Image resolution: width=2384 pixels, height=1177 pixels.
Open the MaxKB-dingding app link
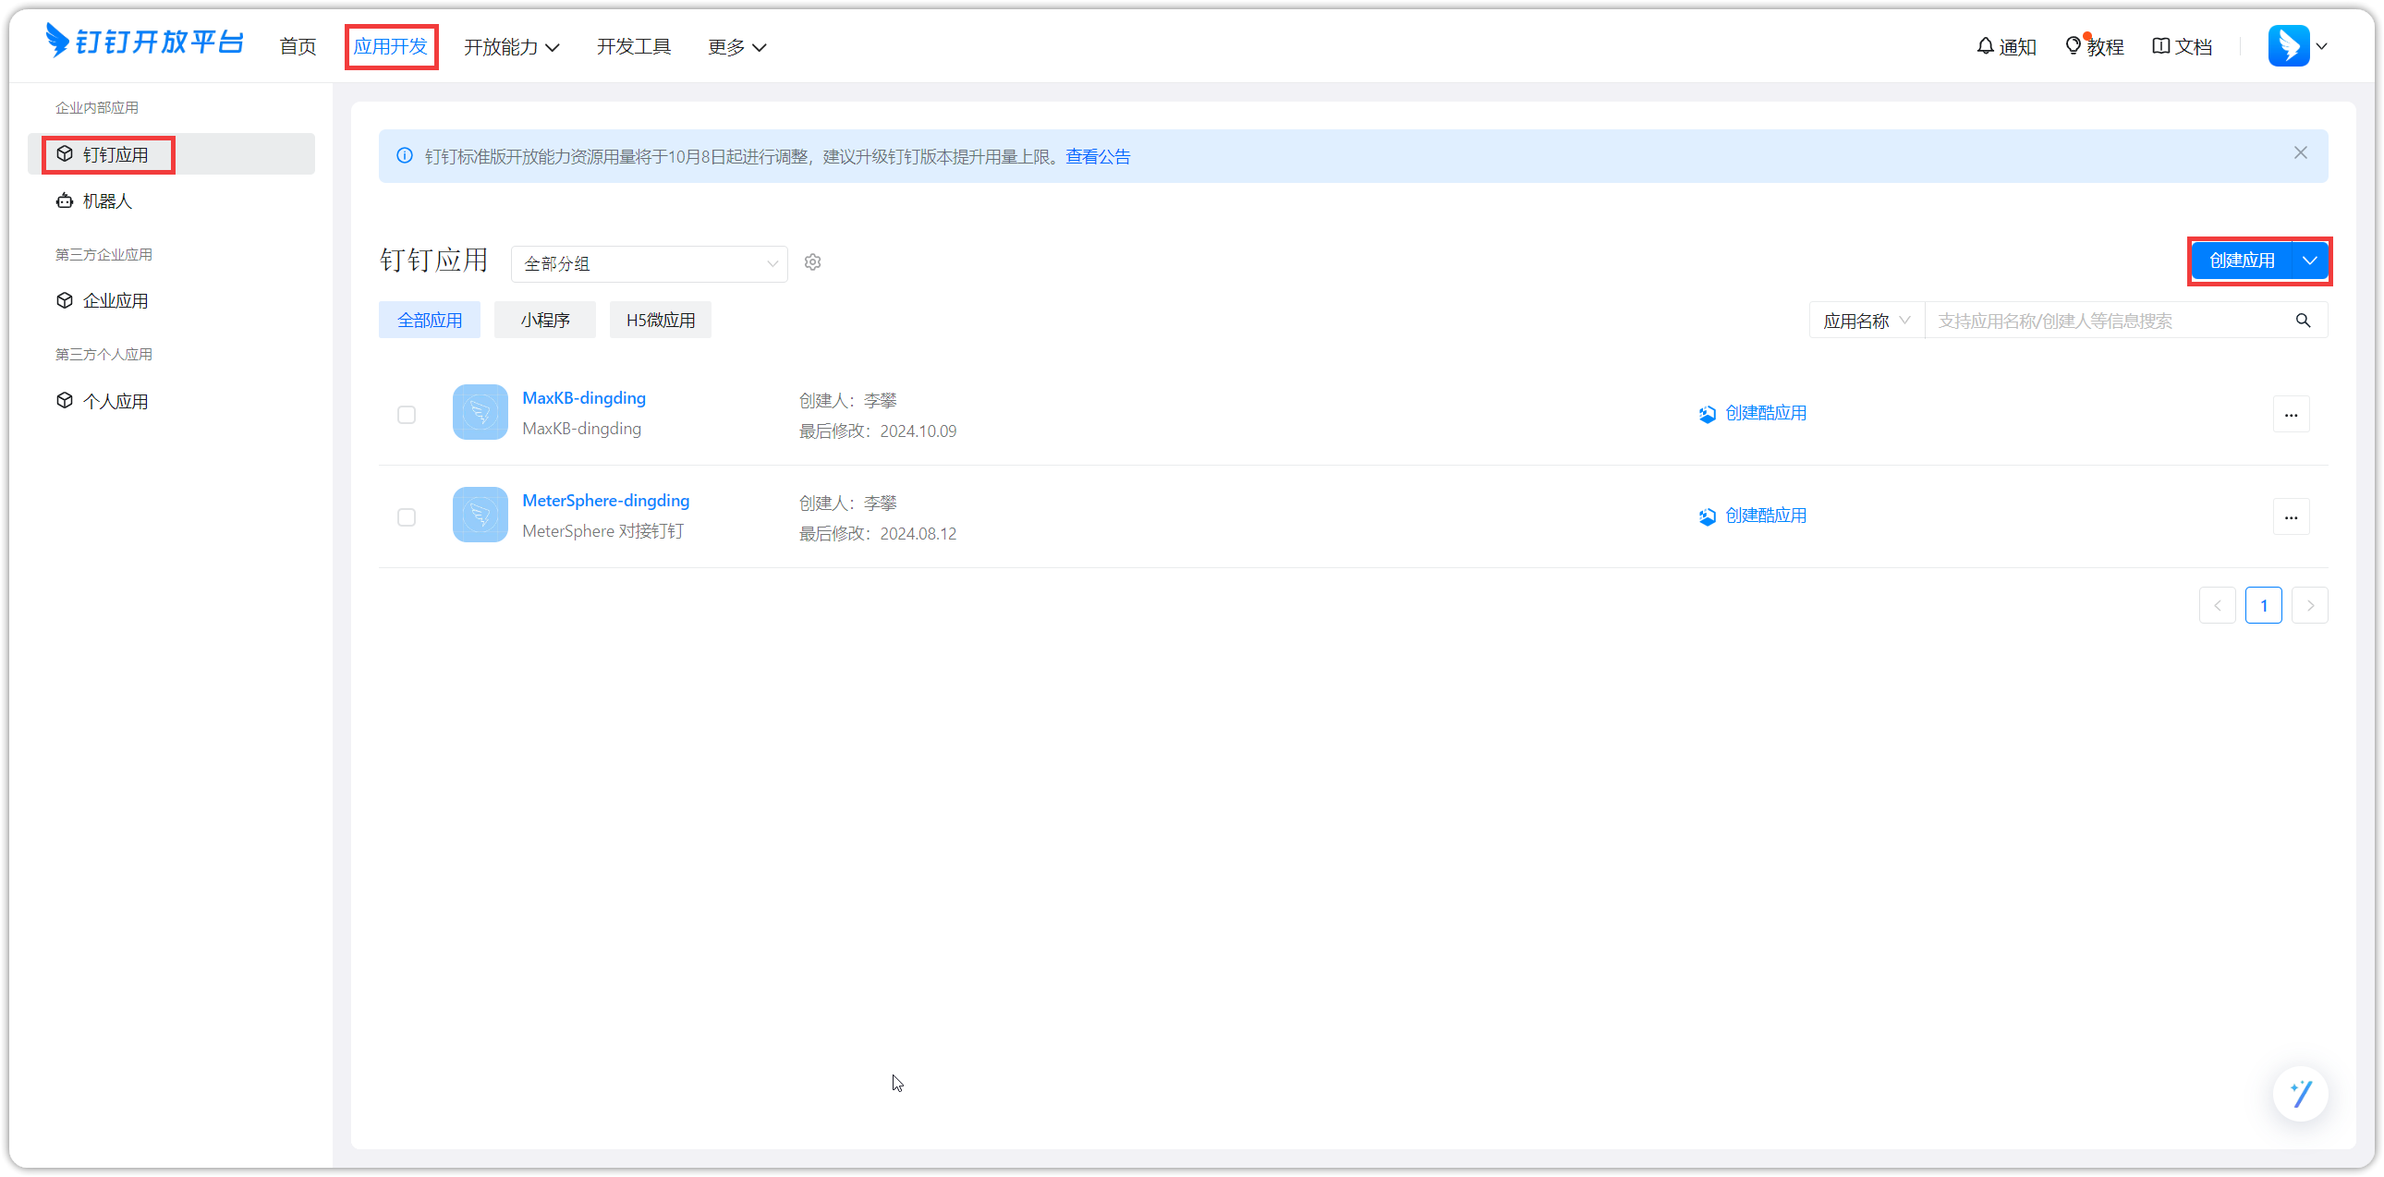point(584,398)
